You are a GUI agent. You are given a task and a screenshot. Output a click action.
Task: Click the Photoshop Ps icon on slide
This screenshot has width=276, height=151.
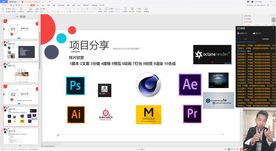coord(75,86)
